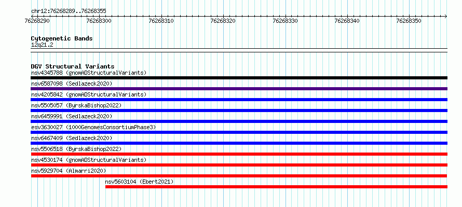Click the 12q21.2 band label

[x=42, y=45]
